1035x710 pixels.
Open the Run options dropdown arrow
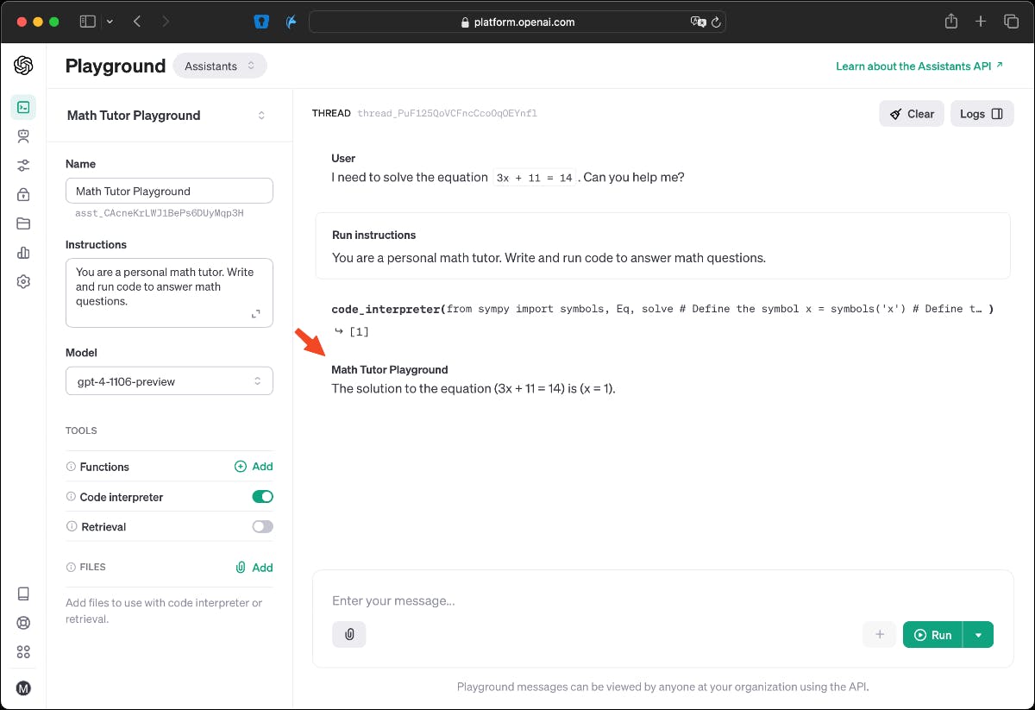[x=978, y=635]
